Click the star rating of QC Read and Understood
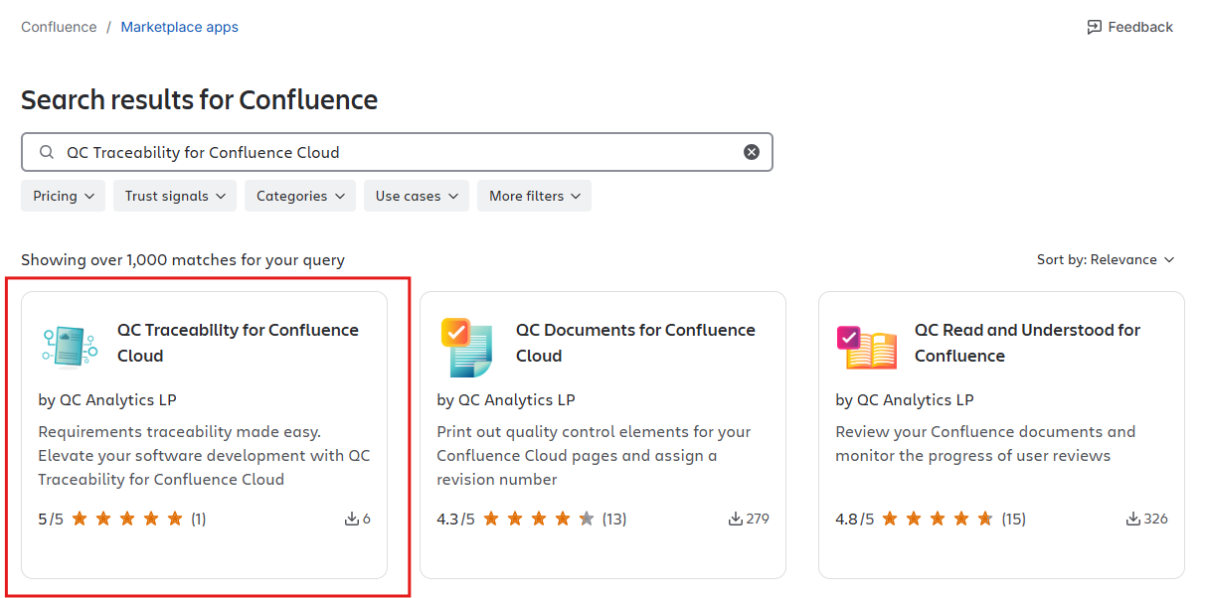1205x598 pixels. [938, 519]
